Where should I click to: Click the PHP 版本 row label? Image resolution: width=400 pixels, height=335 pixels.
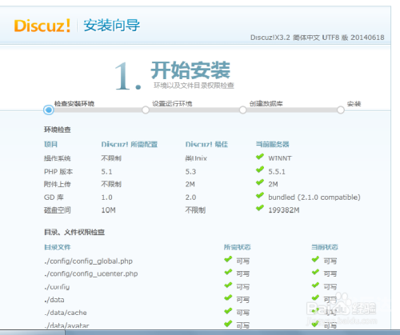[58, 172]
